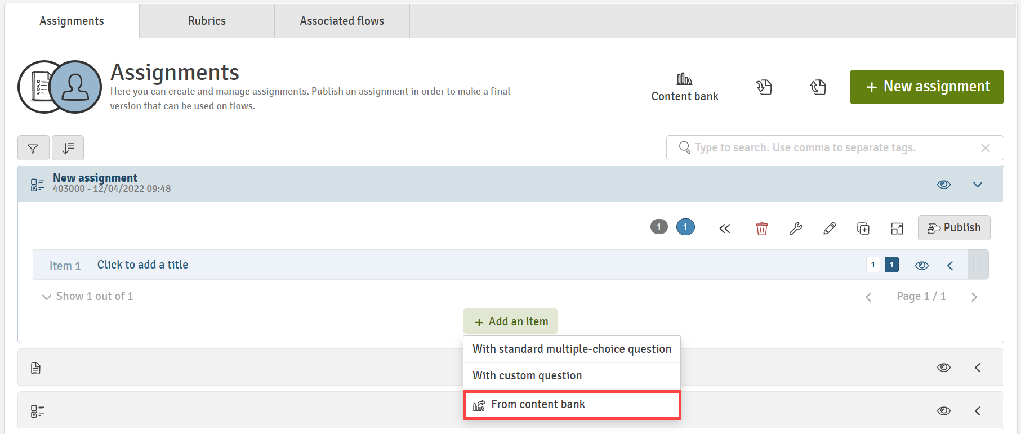The image size is (1021, 434).
Task: Open assignment settings wrench icon
Action: click(x=795, y=228)
